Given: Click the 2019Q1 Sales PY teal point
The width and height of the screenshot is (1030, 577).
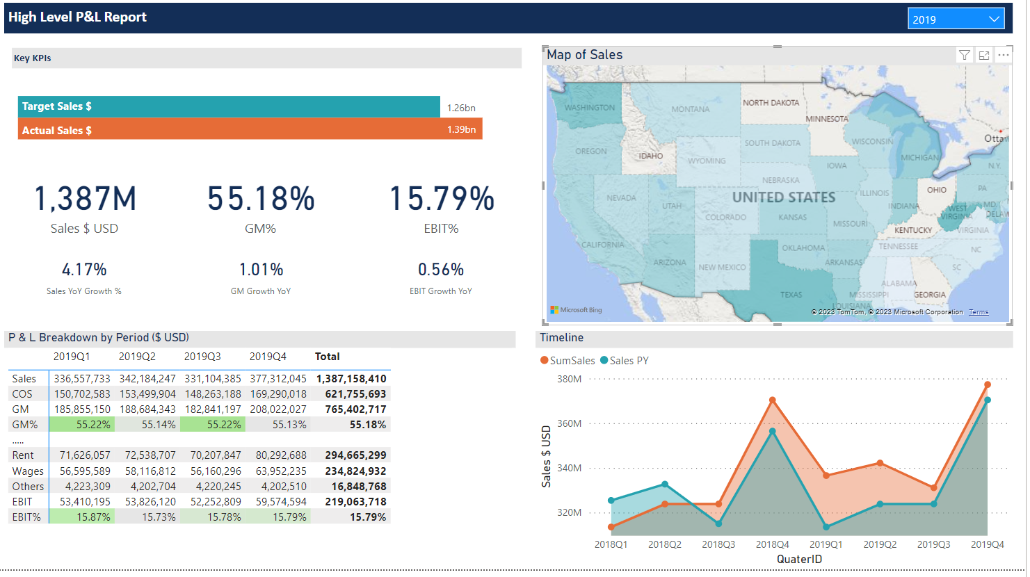Looking at the screenshot, I should pyautogui.click(x=826, y=527).
